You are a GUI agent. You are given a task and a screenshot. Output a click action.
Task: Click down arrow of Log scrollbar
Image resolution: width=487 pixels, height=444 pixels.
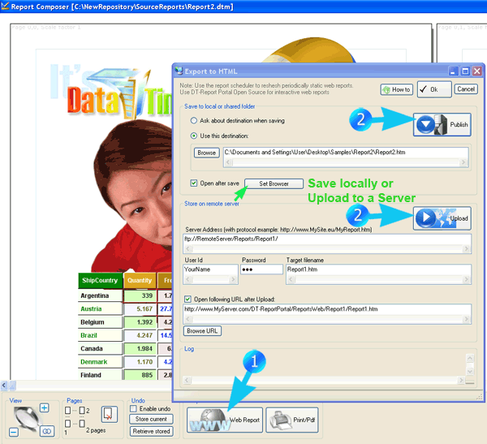click(470, 371)
